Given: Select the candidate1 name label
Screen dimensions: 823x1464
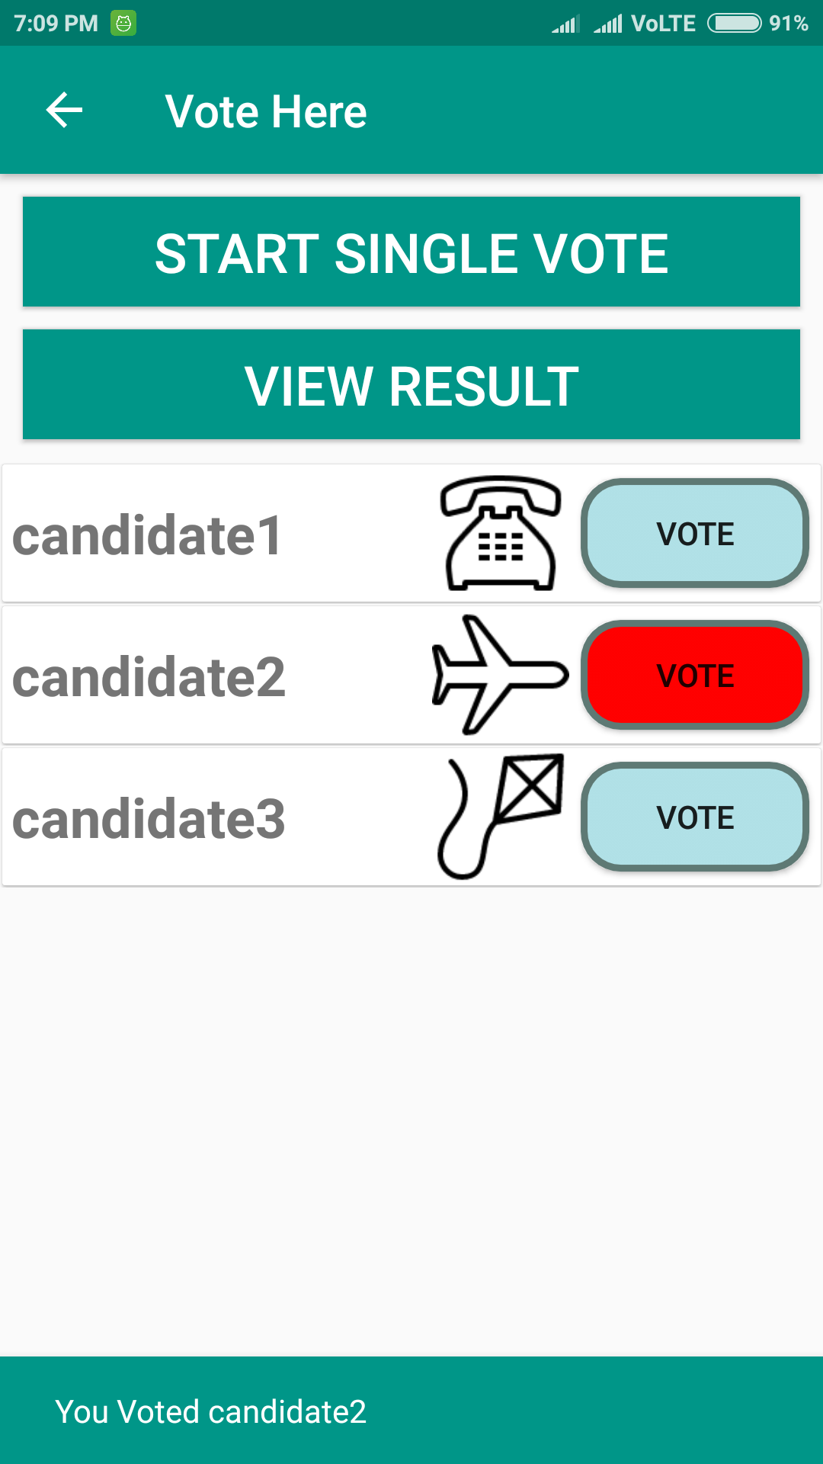Looking at the screenshot, I should pyautogui.click(x=148, y=535).
